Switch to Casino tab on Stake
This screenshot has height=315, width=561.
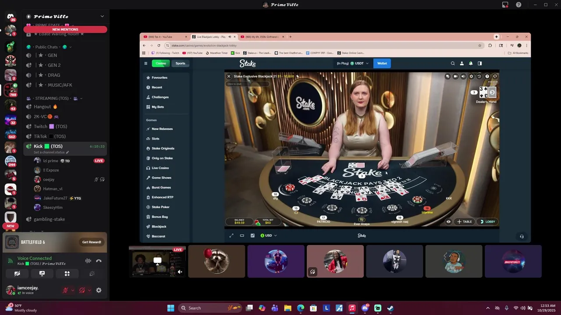click(x=161, y=63)
